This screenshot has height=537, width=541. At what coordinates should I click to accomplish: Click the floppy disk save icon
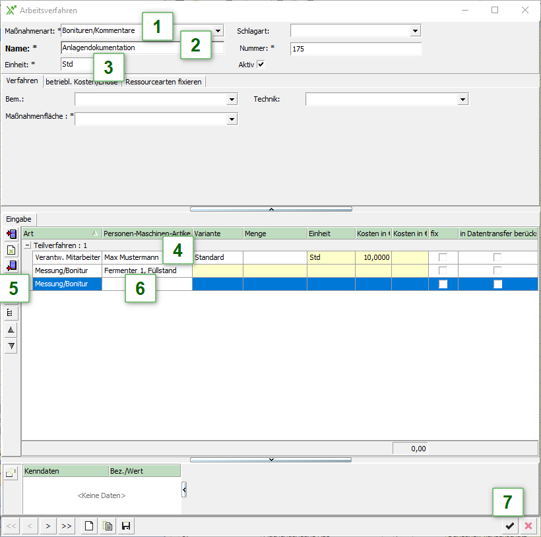point(125,526)
